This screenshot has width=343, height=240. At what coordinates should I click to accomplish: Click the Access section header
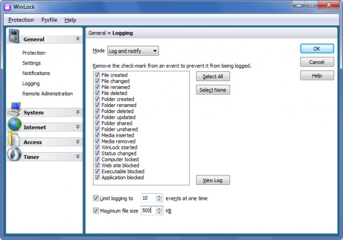45,142
